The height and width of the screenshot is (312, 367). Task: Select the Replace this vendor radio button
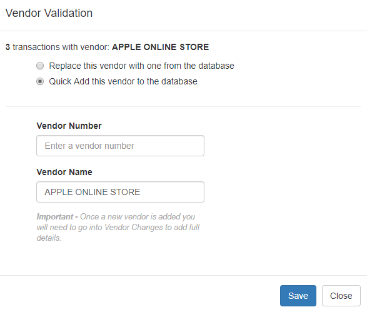[x=40, y=66]
